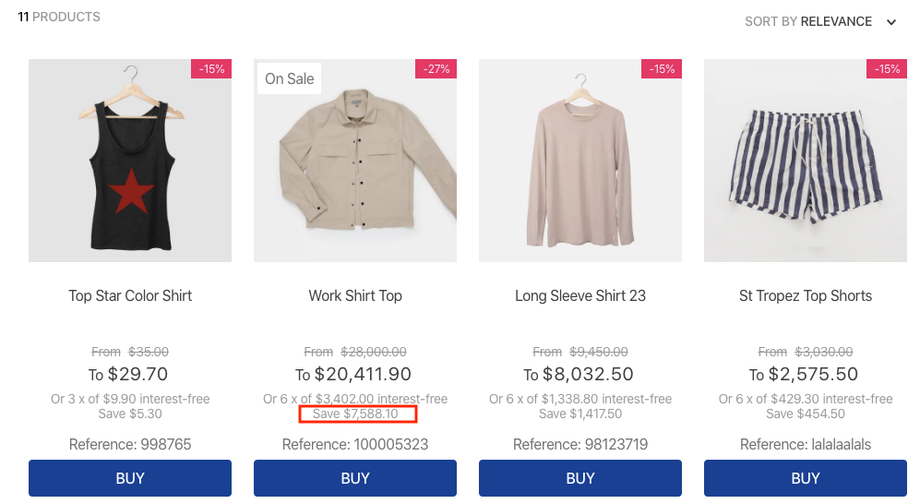Click the -27% discount badge
Viewport: 920px width, 504px height.
tap(436, 68)
